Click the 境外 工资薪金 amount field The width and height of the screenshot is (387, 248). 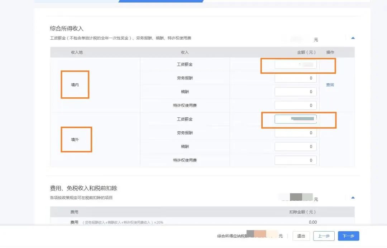click(296, 119)
